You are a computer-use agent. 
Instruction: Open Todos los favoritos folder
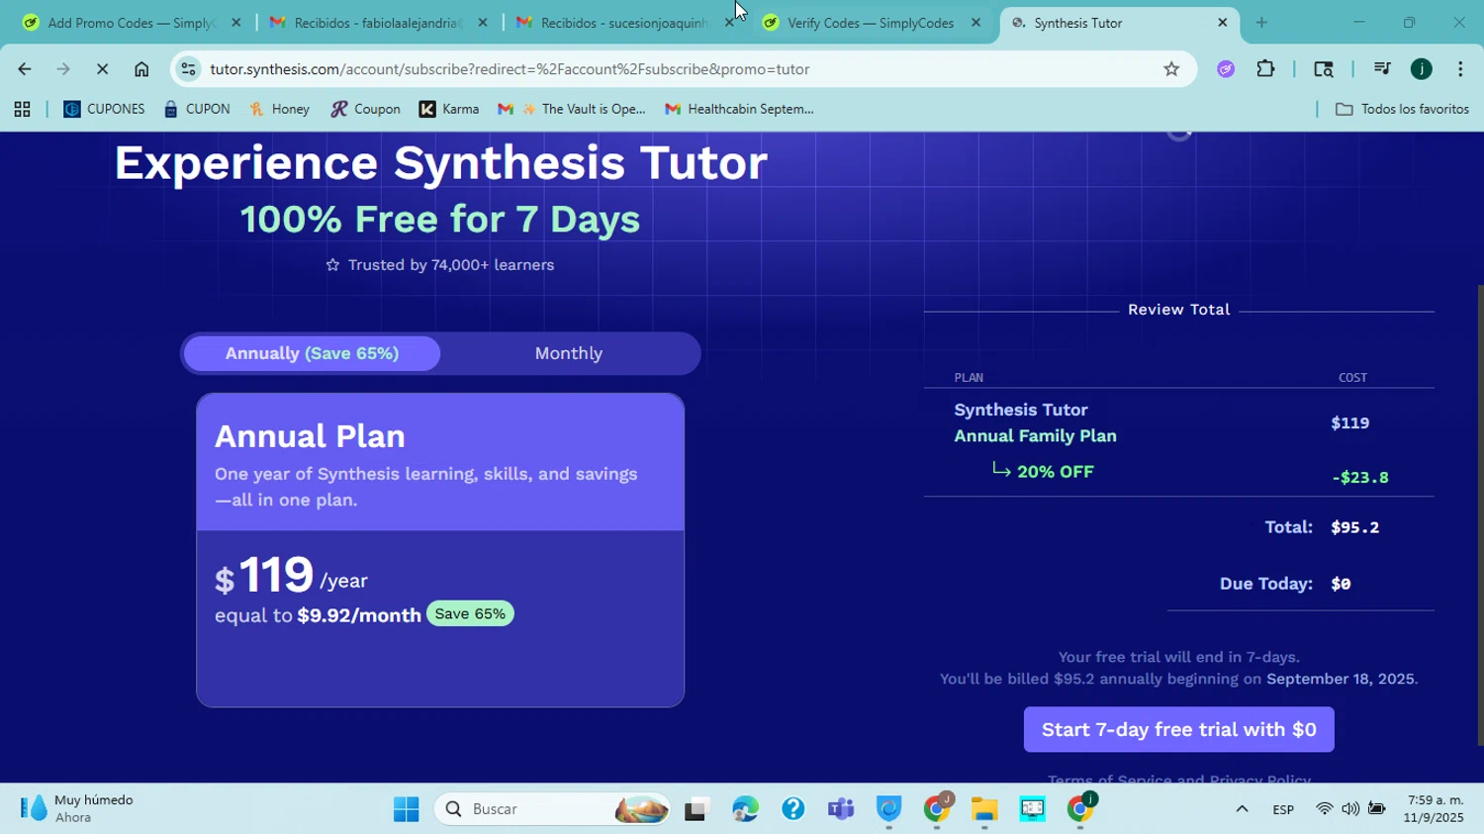coord(1402,110)
